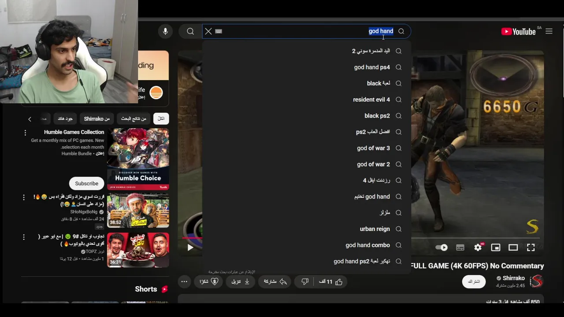Open the Shirrako channel avatar
The width and height of the screenshot is (564, 317).
click(x=536, y=281)
